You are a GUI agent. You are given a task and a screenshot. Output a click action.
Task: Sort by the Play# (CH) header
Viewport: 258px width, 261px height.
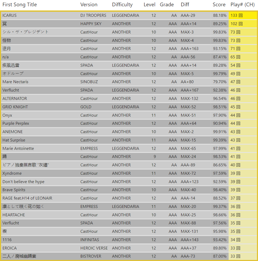[x=243, y=5]
